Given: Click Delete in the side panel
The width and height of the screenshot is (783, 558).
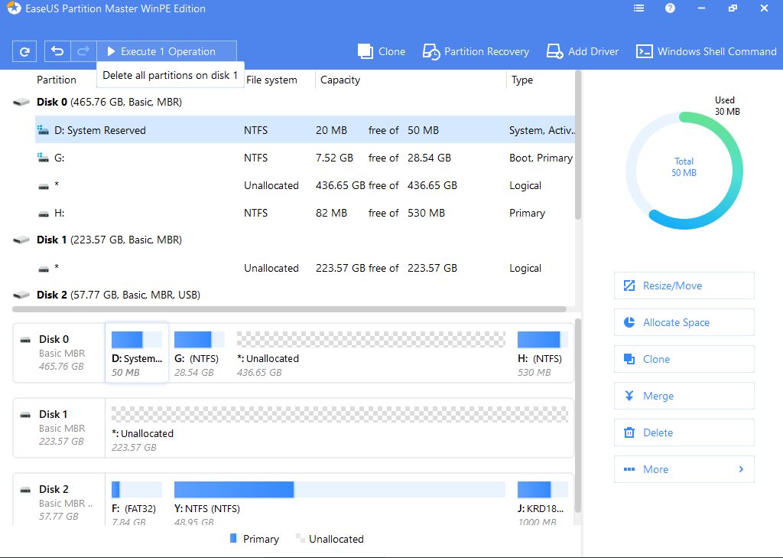Looking at the screenshot, I should (684, 432).
